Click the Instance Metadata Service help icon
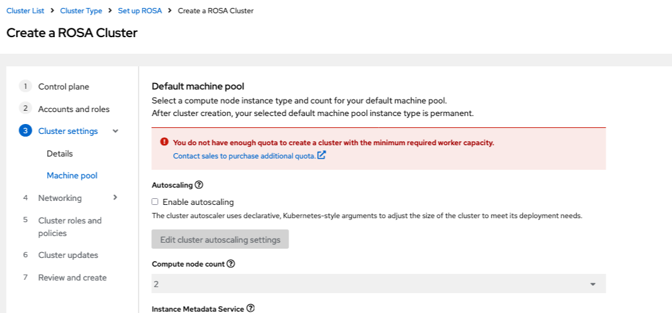This screenshot has width=672, height=313. click(x=251, y=308)
